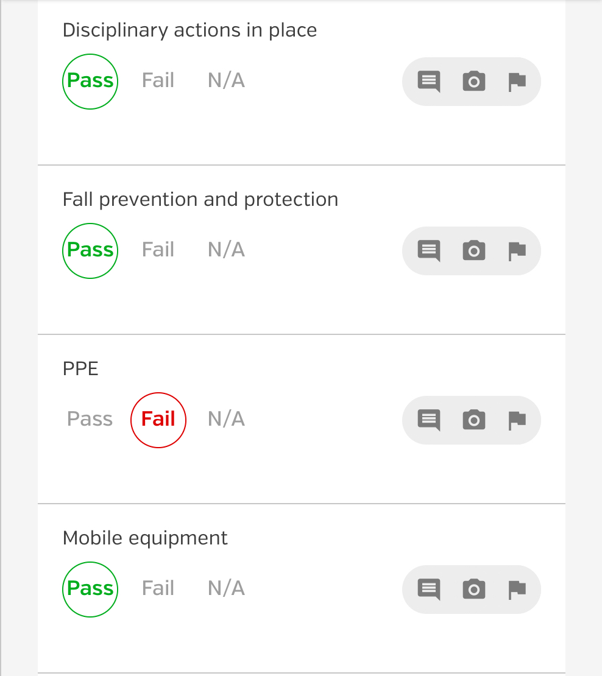Set Disciplinary actions in place to N/A
602x676 pixels.
point(227,80)
